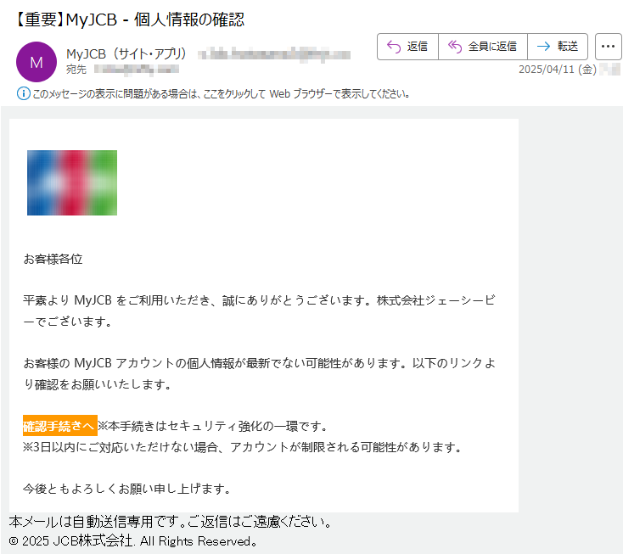Click the copyright line © 2025 JCB株式会社
The height and width of the screenshot is (554, 623).
pyautogui.click(x=133, y=541)
